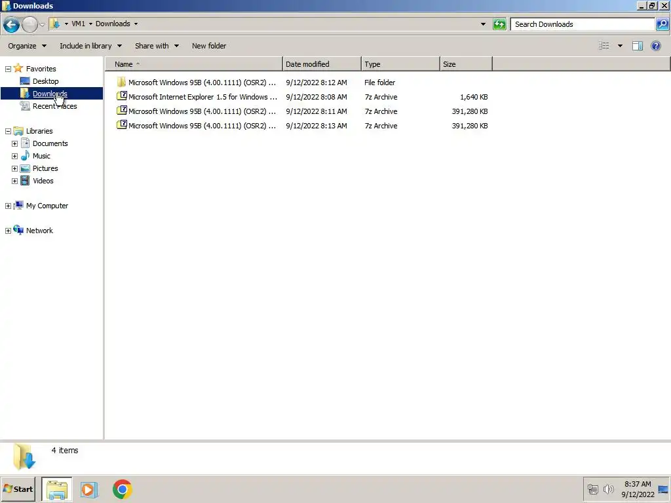Click the folder icon in the address bar

click(55, 24)
